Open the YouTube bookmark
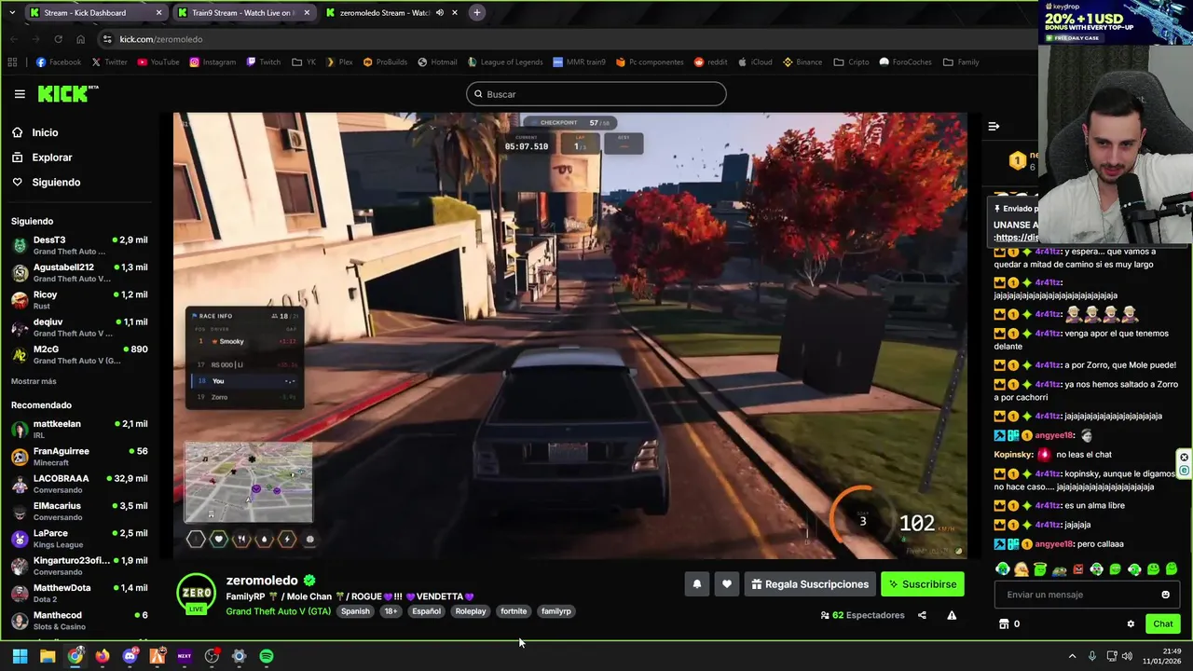 pyautogui.click(x=158, y=62)
